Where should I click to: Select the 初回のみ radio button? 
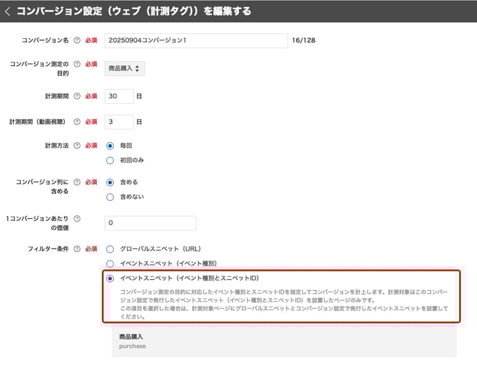click(110, 161)
